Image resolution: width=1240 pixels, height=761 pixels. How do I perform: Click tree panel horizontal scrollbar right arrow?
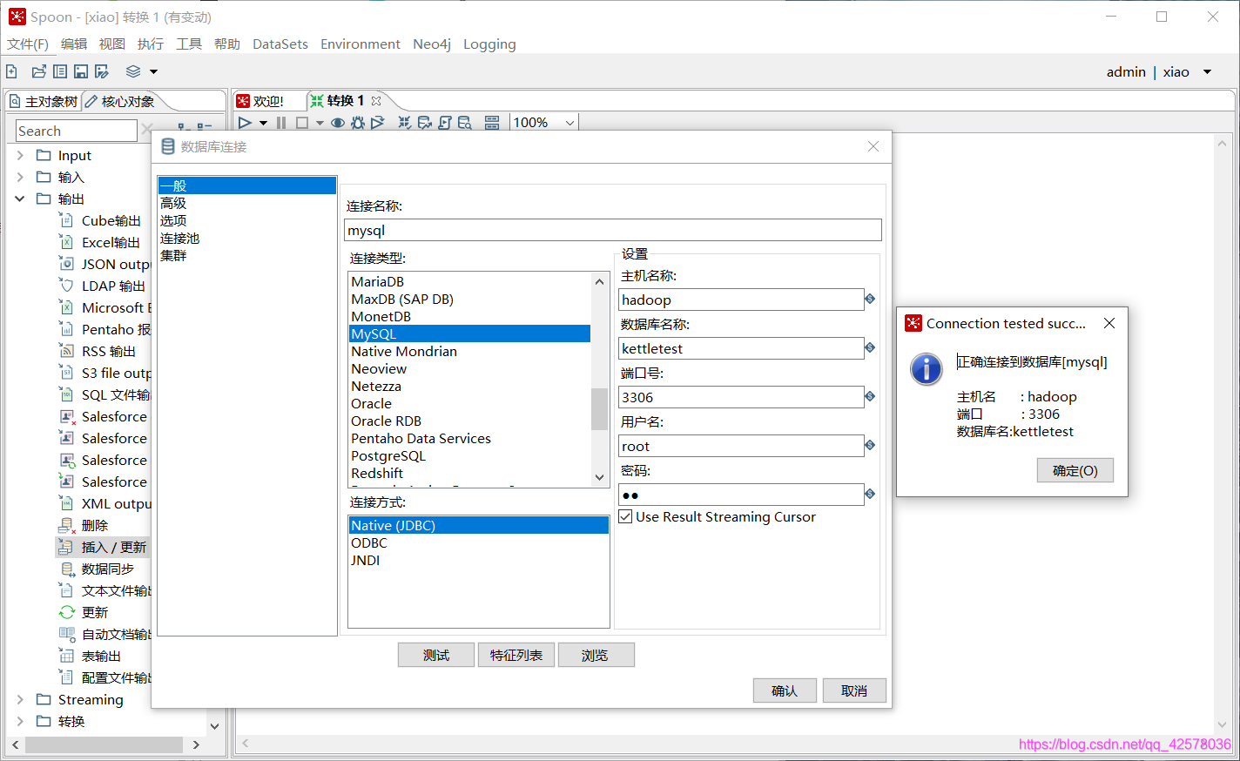[196, 744]
